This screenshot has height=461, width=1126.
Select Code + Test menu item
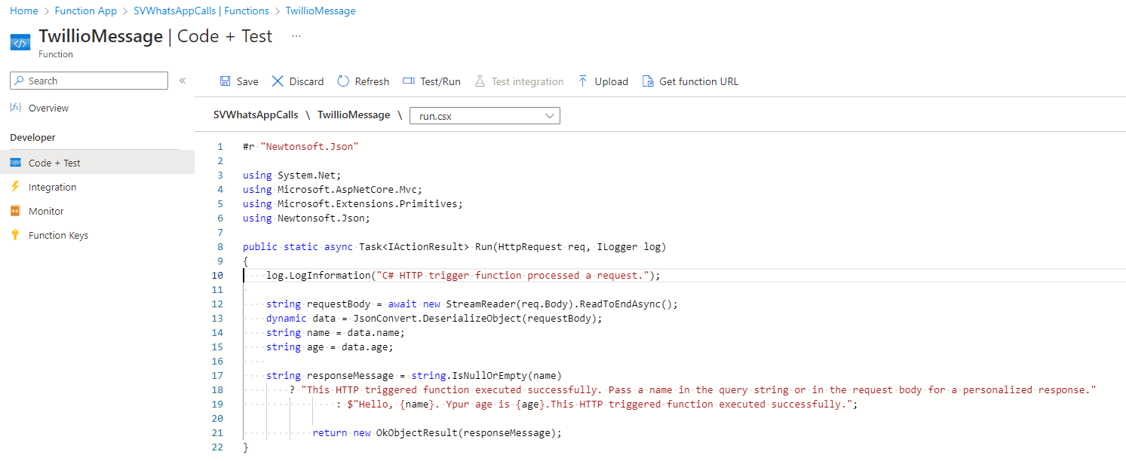pos(97,163)
